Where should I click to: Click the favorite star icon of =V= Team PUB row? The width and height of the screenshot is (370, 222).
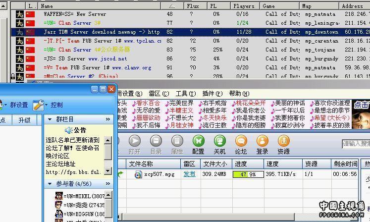(20, 68)
